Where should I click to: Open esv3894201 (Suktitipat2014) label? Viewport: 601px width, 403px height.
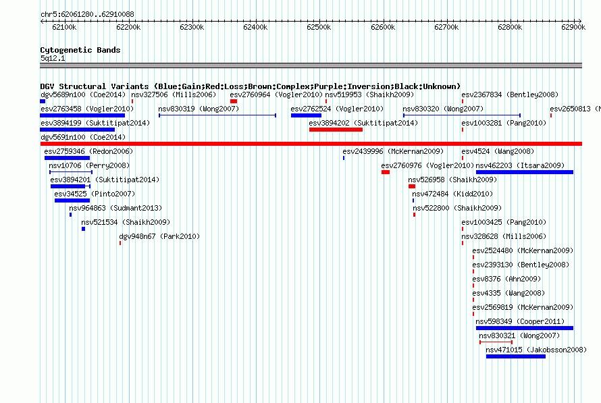point(105,180)
